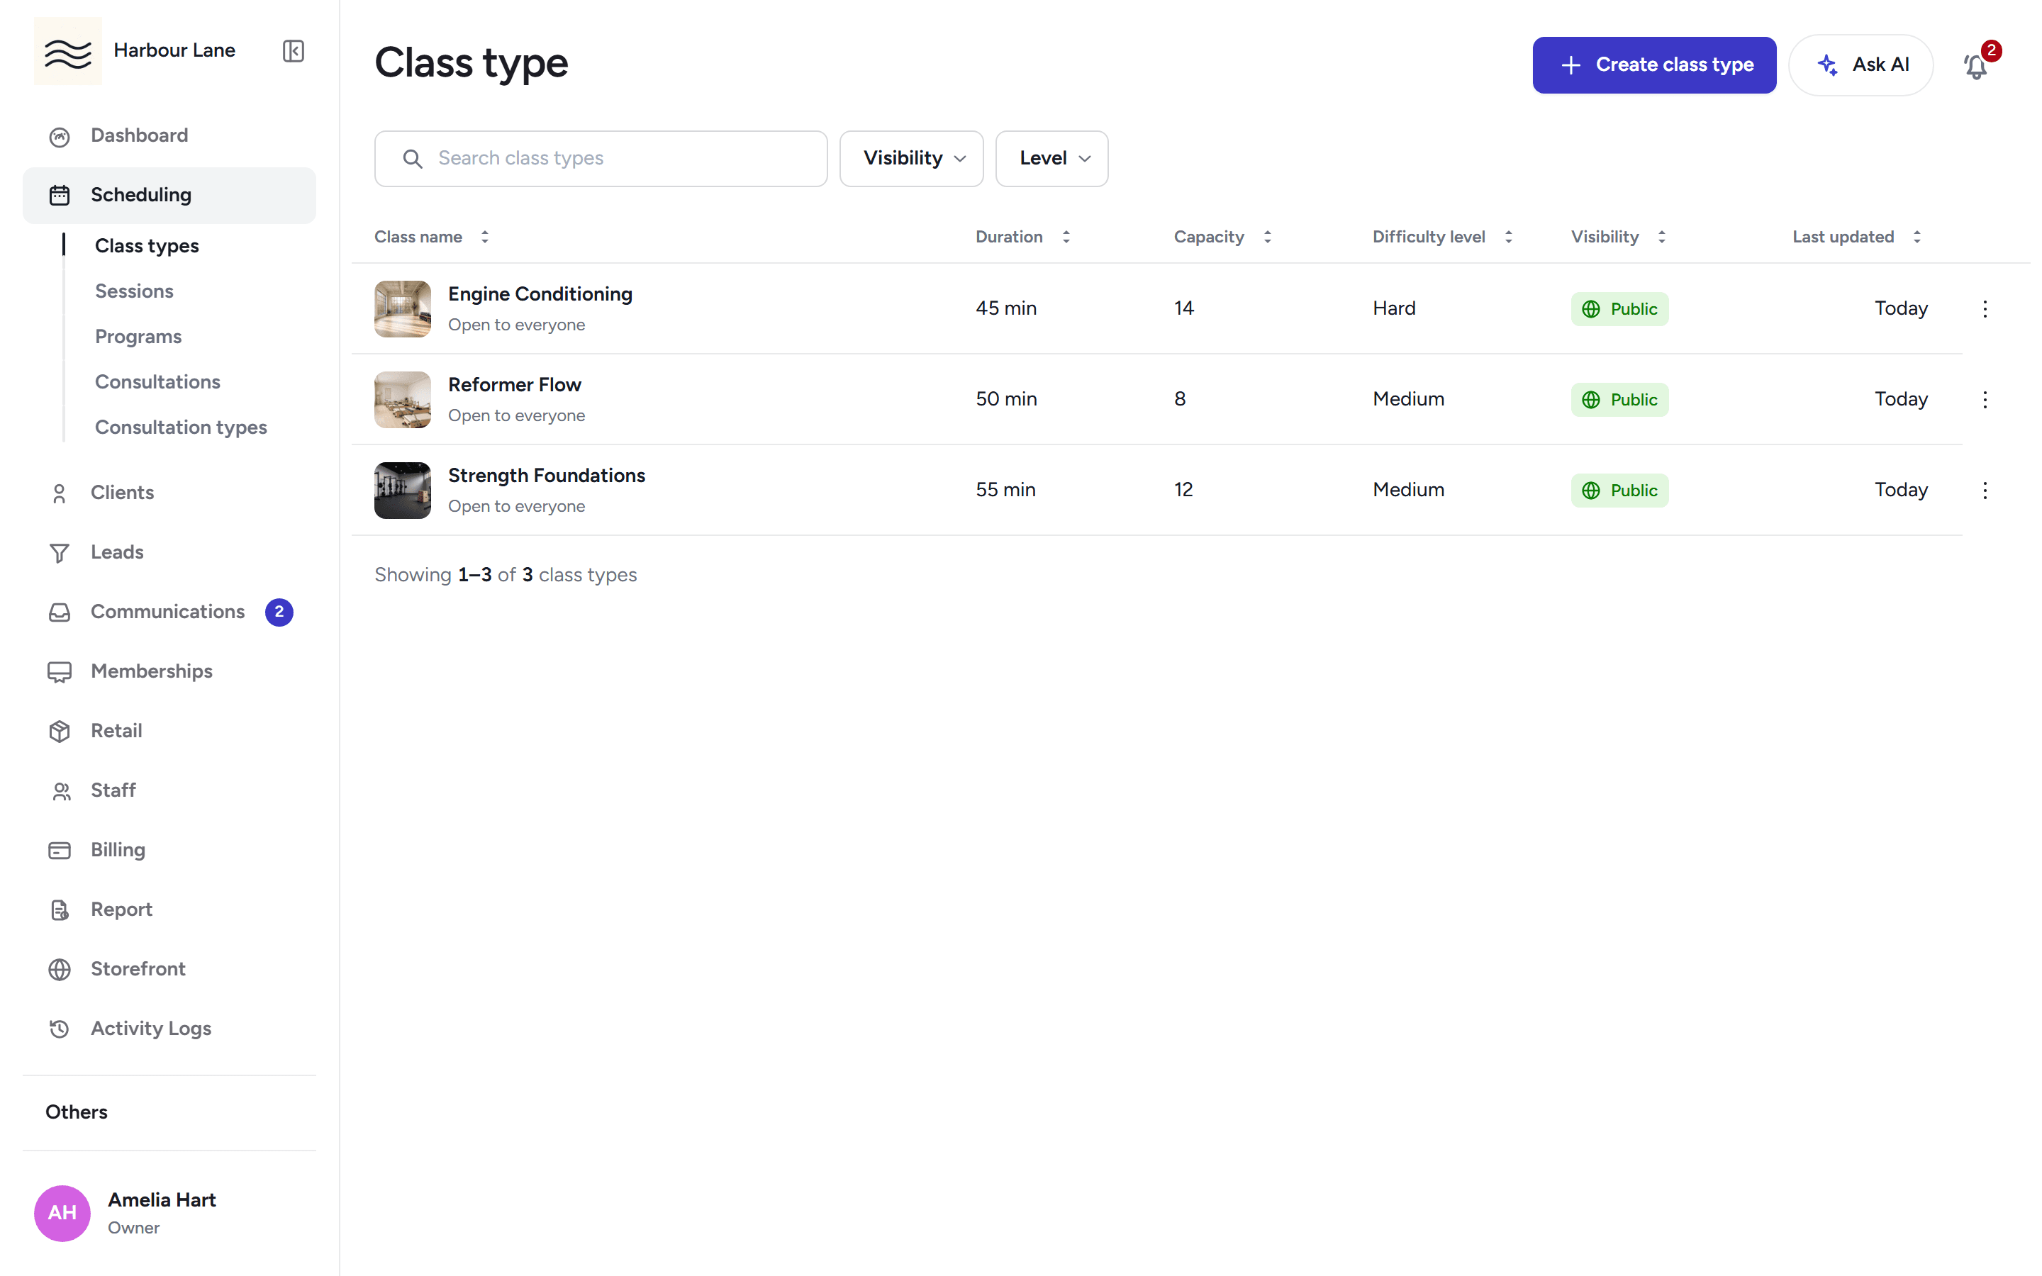This screenshot has height=1276, width=2042.
Task: Click the AH user avatar
Action: coord(62,1213)
